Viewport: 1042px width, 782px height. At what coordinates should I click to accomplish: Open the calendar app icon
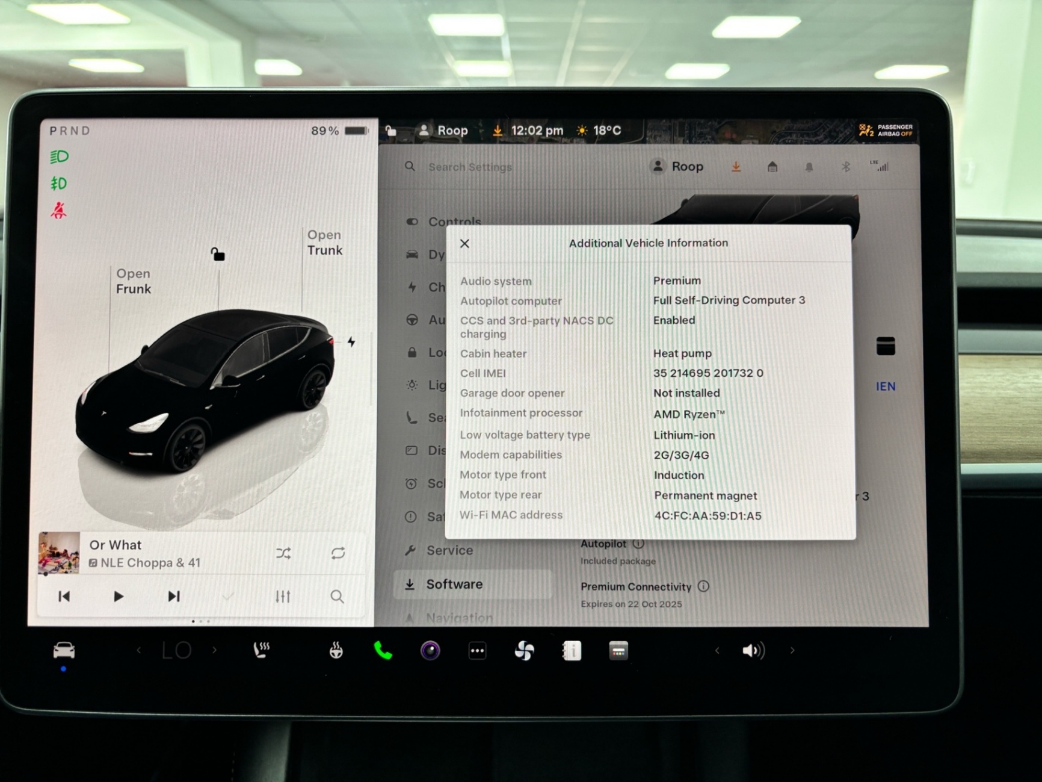click(618, 650)
